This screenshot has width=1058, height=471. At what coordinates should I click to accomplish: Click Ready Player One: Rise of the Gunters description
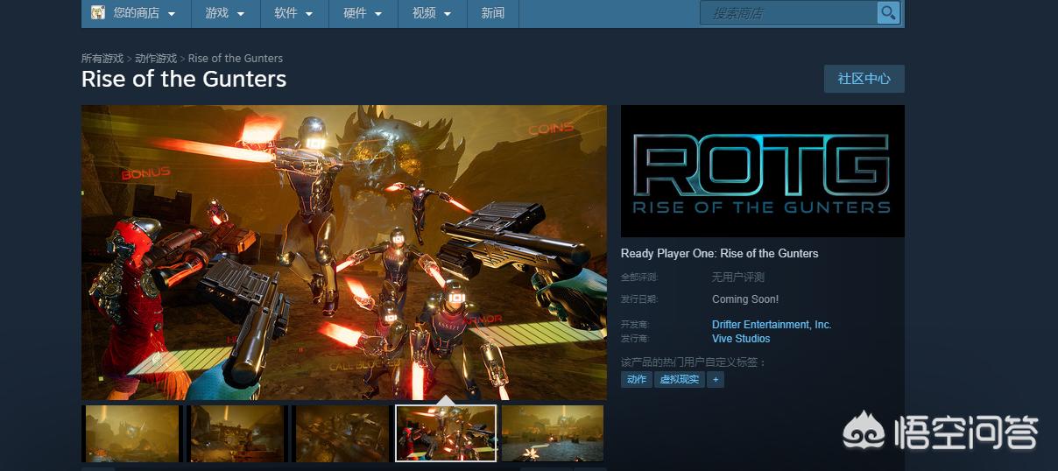[720, 254]
